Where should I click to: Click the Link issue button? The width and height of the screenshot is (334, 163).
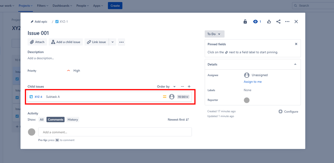[x=97, y=42]
